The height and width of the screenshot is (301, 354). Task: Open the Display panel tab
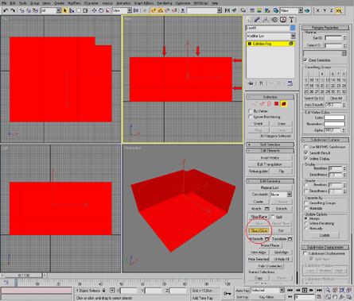point(283,20)
